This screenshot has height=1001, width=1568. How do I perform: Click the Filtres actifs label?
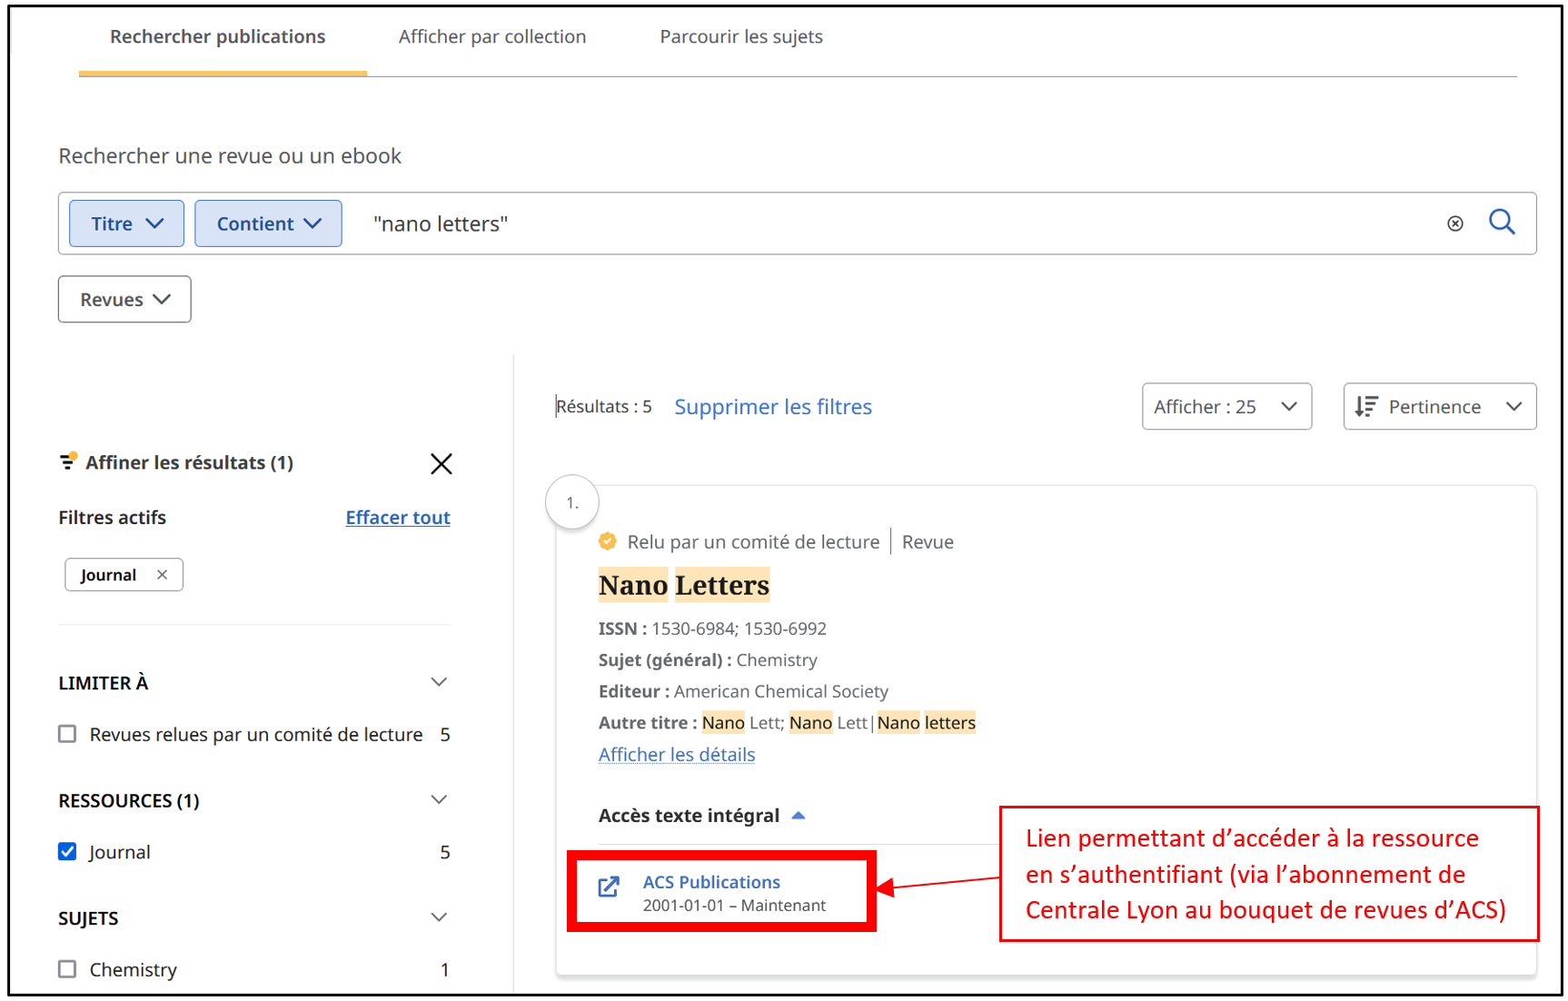[x=113, y=518]
